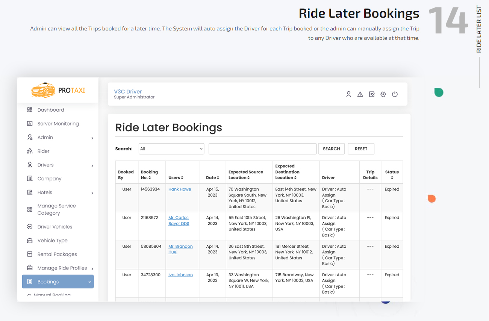The width and height of the screenshot is (489, 321).
Task: Open Rental Packages menu item
Action: coord(57,254)
